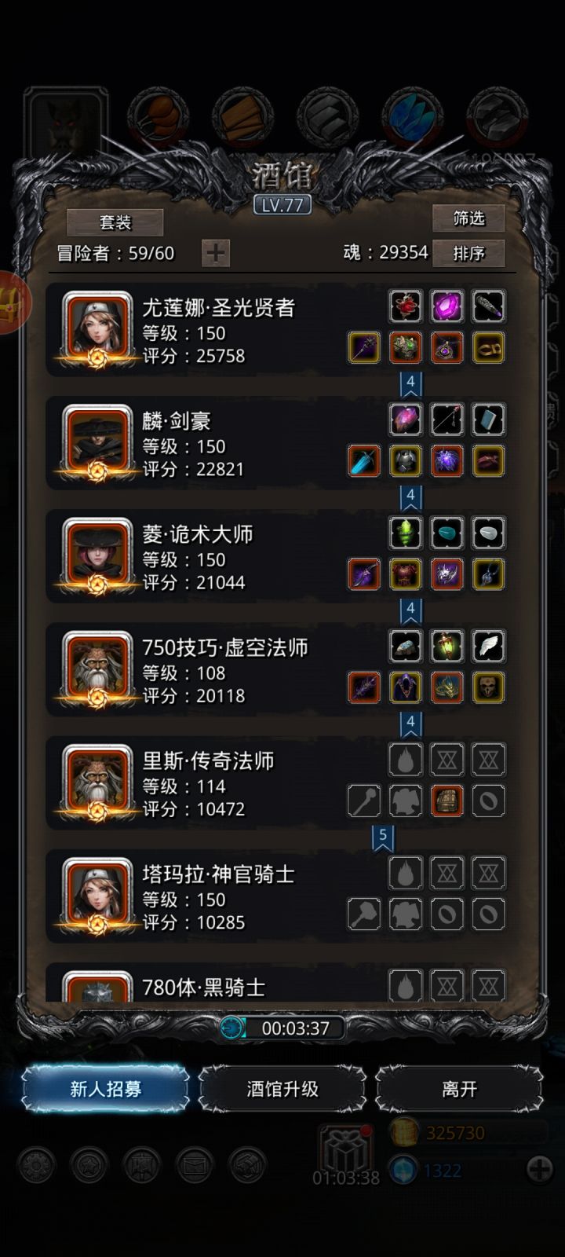Select white wing item of 750技巧·虚空法师
565x1257 pixels.
pos(488,646)
